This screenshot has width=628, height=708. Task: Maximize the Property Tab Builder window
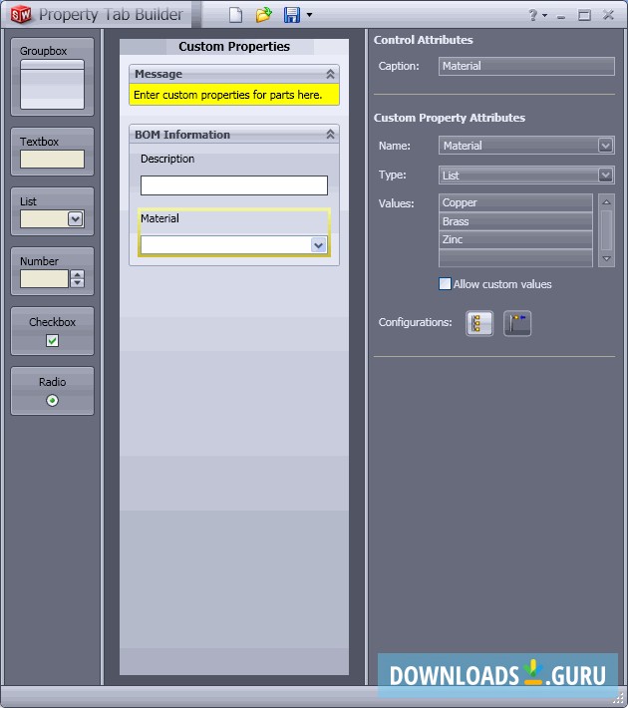(584, 15)
